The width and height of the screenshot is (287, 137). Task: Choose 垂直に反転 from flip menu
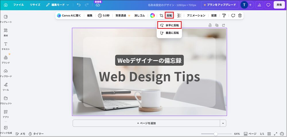[169, 33]
